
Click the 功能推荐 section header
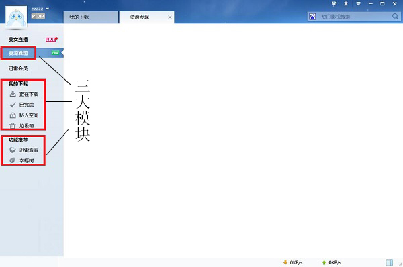point(18,140)
